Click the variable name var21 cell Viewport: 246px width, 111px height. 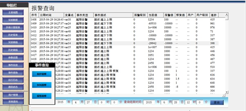click(x=68, y=67)
